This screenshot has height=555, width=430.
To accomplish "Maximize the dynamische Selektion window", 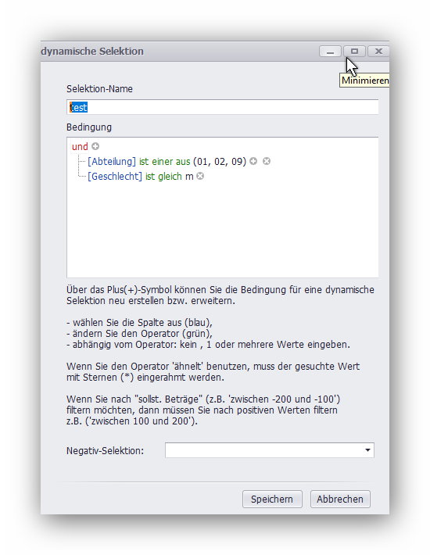I will point(354,52).
